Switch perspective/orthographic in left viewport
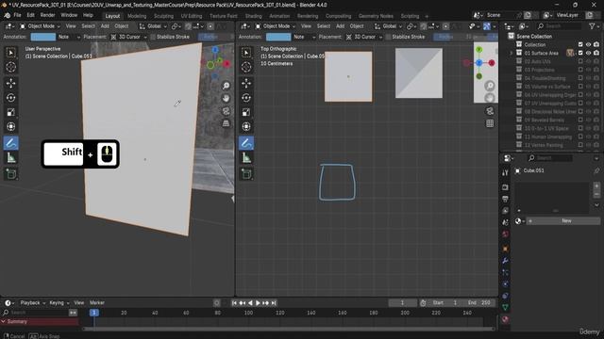This screenshot has width=604, height=339. pos(226,123)
